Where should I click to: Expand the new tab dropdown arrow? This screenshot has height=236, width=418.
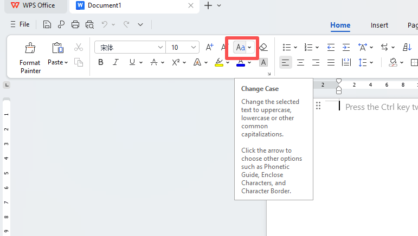click(219, 5)
